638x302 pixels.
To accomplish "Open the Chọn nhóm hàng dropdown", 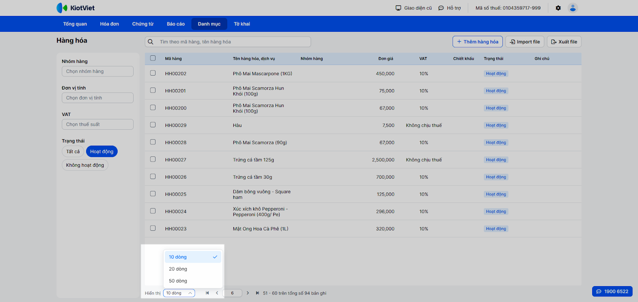I will [97, 71].
